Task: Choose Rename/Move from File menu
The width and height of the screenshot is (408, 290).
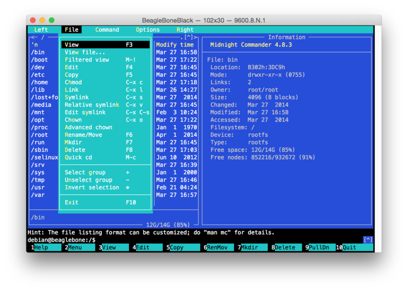Action: tap(83, 135)
